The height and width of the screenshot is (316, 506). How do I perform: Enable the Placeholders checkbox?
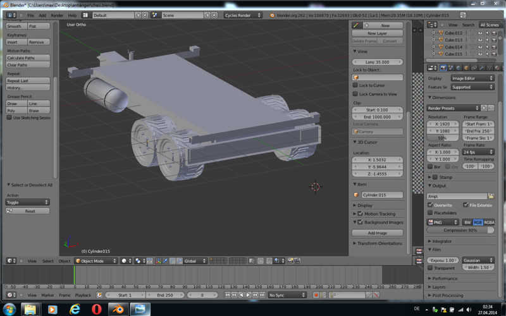coord(430,213)
